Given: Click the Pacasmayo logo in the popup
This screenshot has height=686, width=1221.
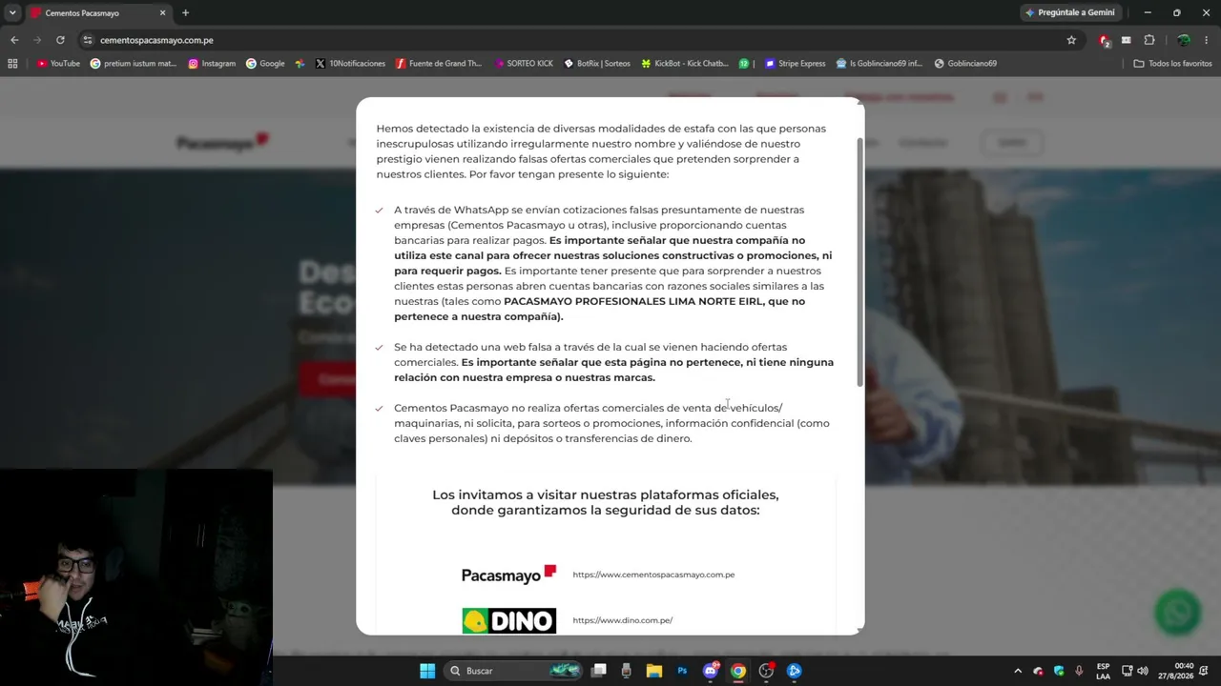Looking at the screenshot, I should pyautogui.click(x=508, y=574).
